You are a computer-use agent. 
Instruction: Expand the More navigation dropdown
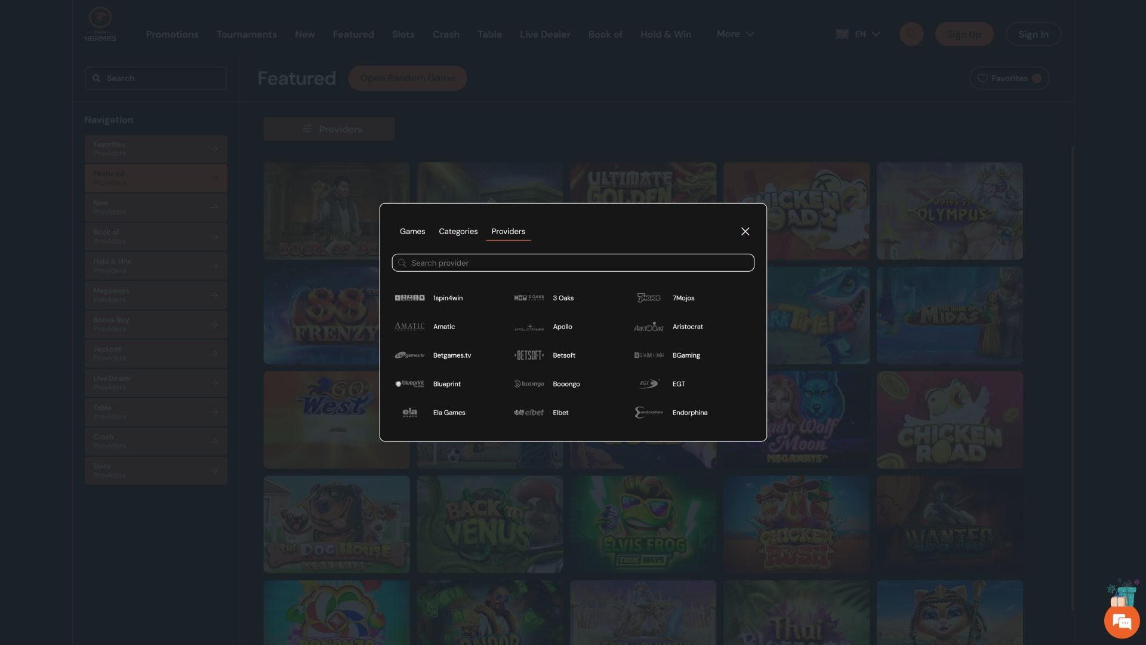click(x=735, y=34)
